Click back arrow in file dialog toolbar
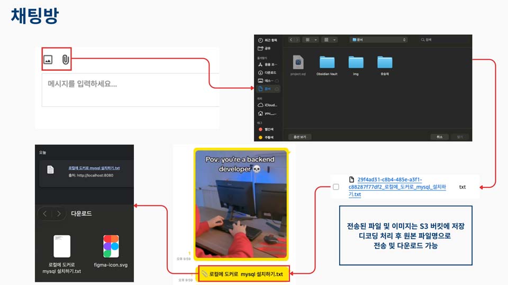 coord(292,40)
